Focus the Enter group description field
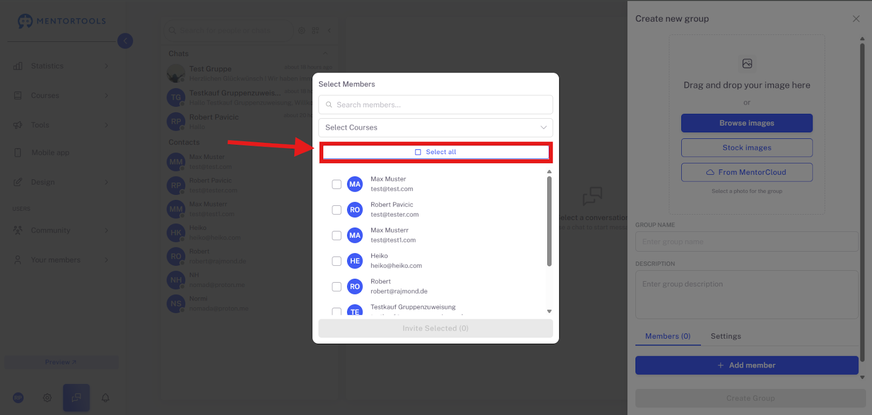 point(747,295)
